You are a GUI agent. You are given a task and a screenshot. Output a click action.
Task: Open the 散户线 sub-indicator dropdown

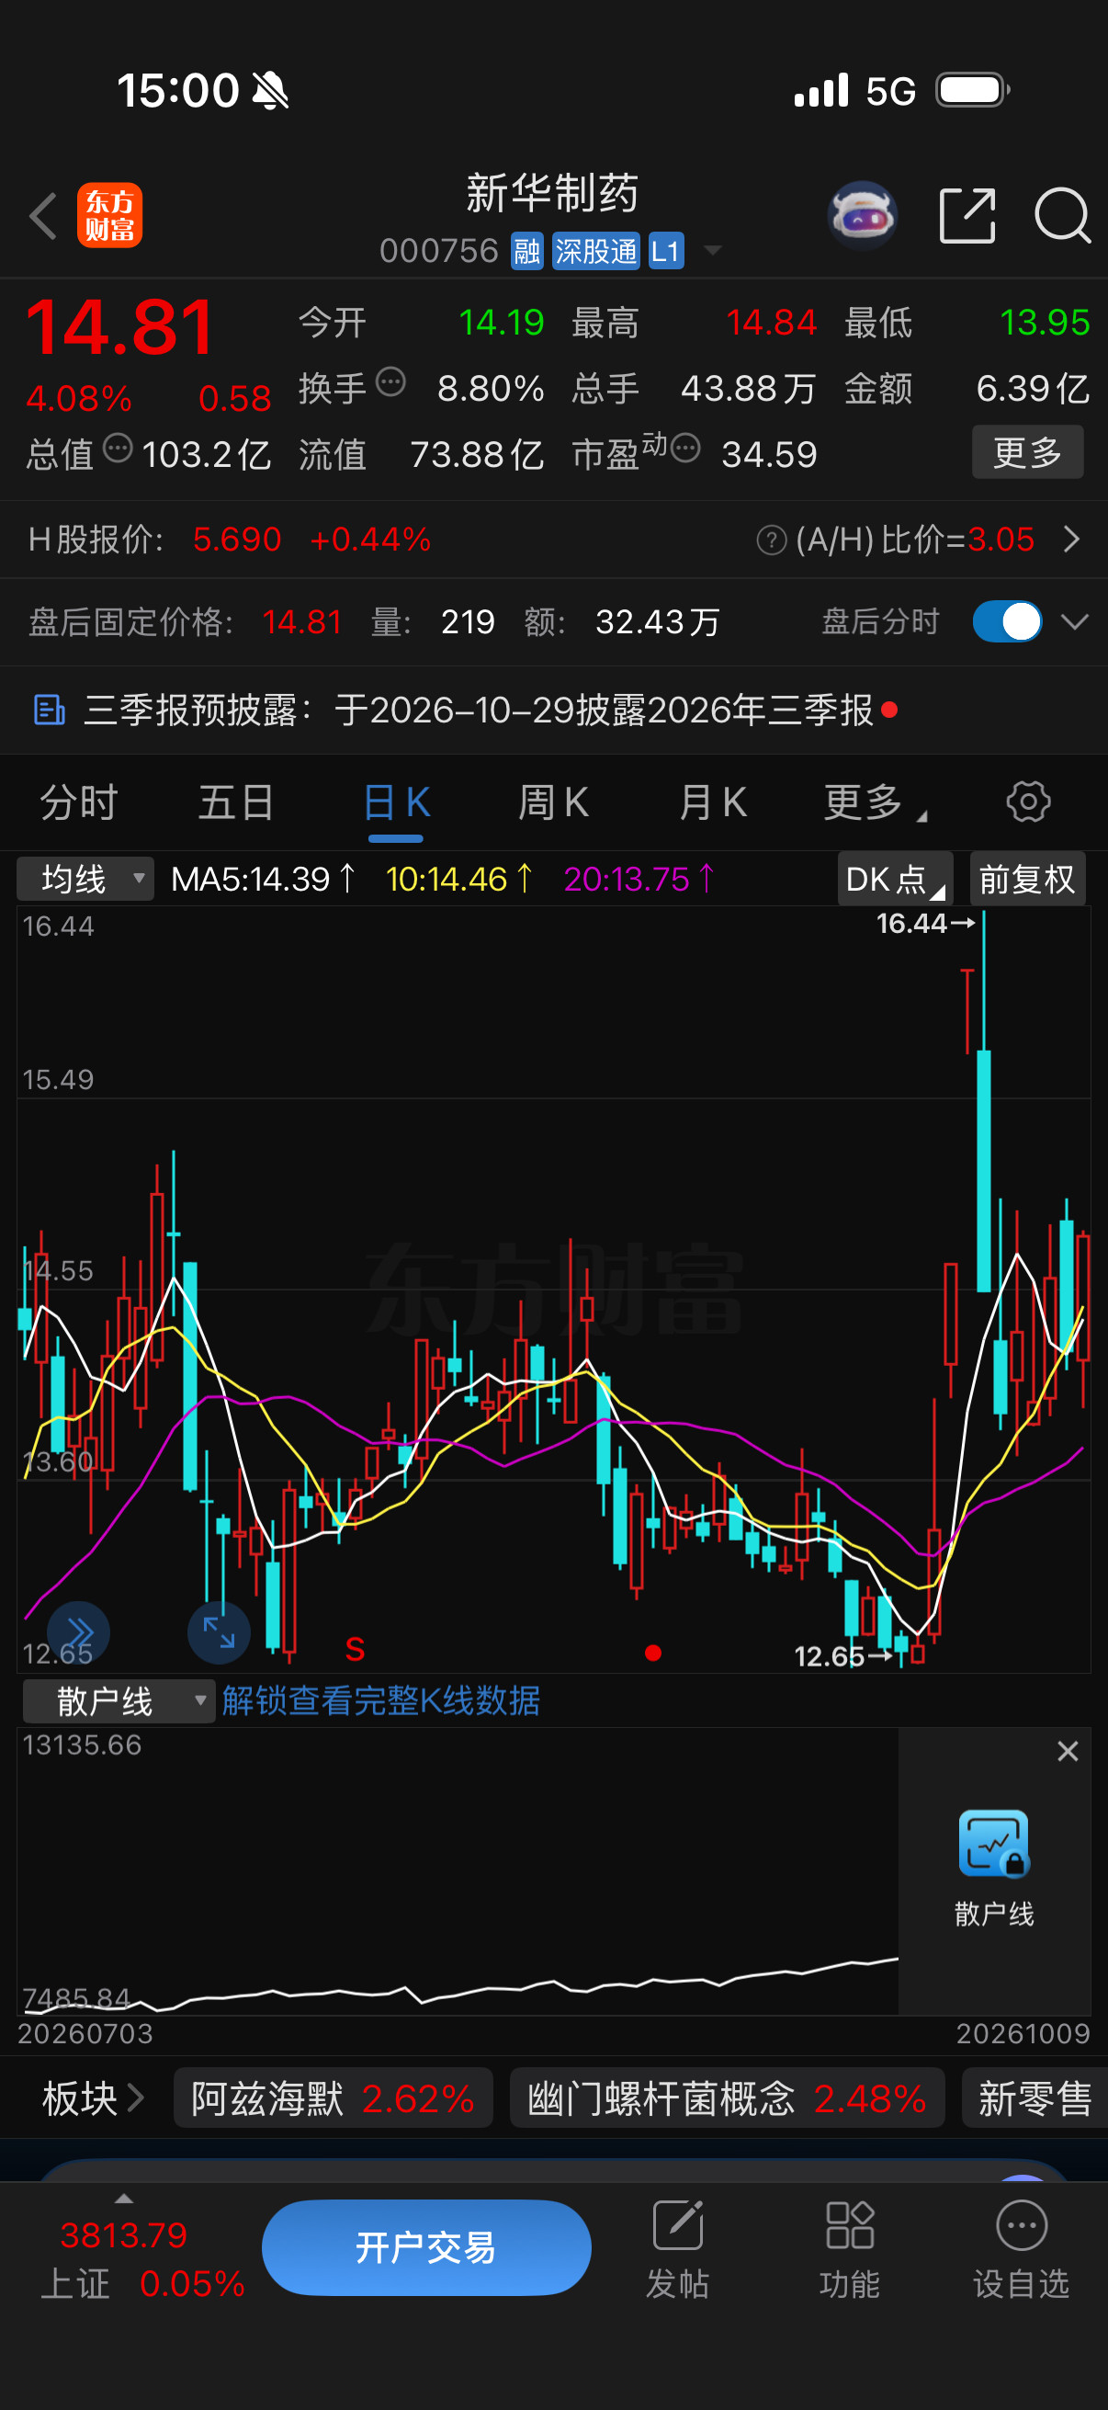pyautogui.click(x=119, y=1700)
